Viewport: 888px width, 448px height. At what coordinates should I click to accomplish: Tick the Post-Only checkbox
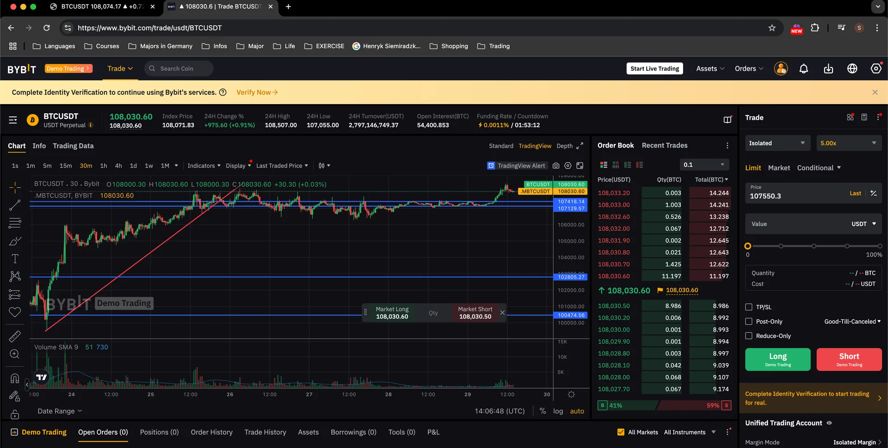[749, 321]
